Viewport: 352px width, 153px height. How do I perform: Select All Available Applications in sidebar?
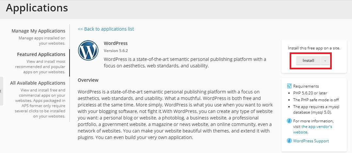coord(38,83)
